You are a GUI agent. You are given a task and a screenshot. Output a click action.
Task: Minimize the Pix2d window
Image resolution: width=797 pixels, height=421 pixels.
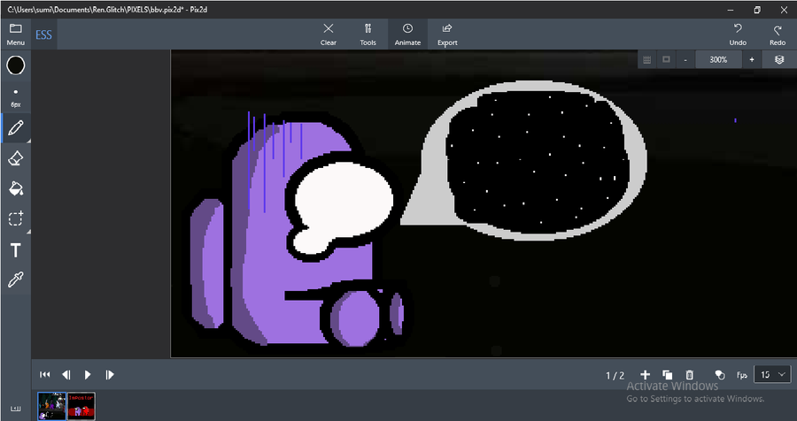pyautogui.click(x=731, y=10)
